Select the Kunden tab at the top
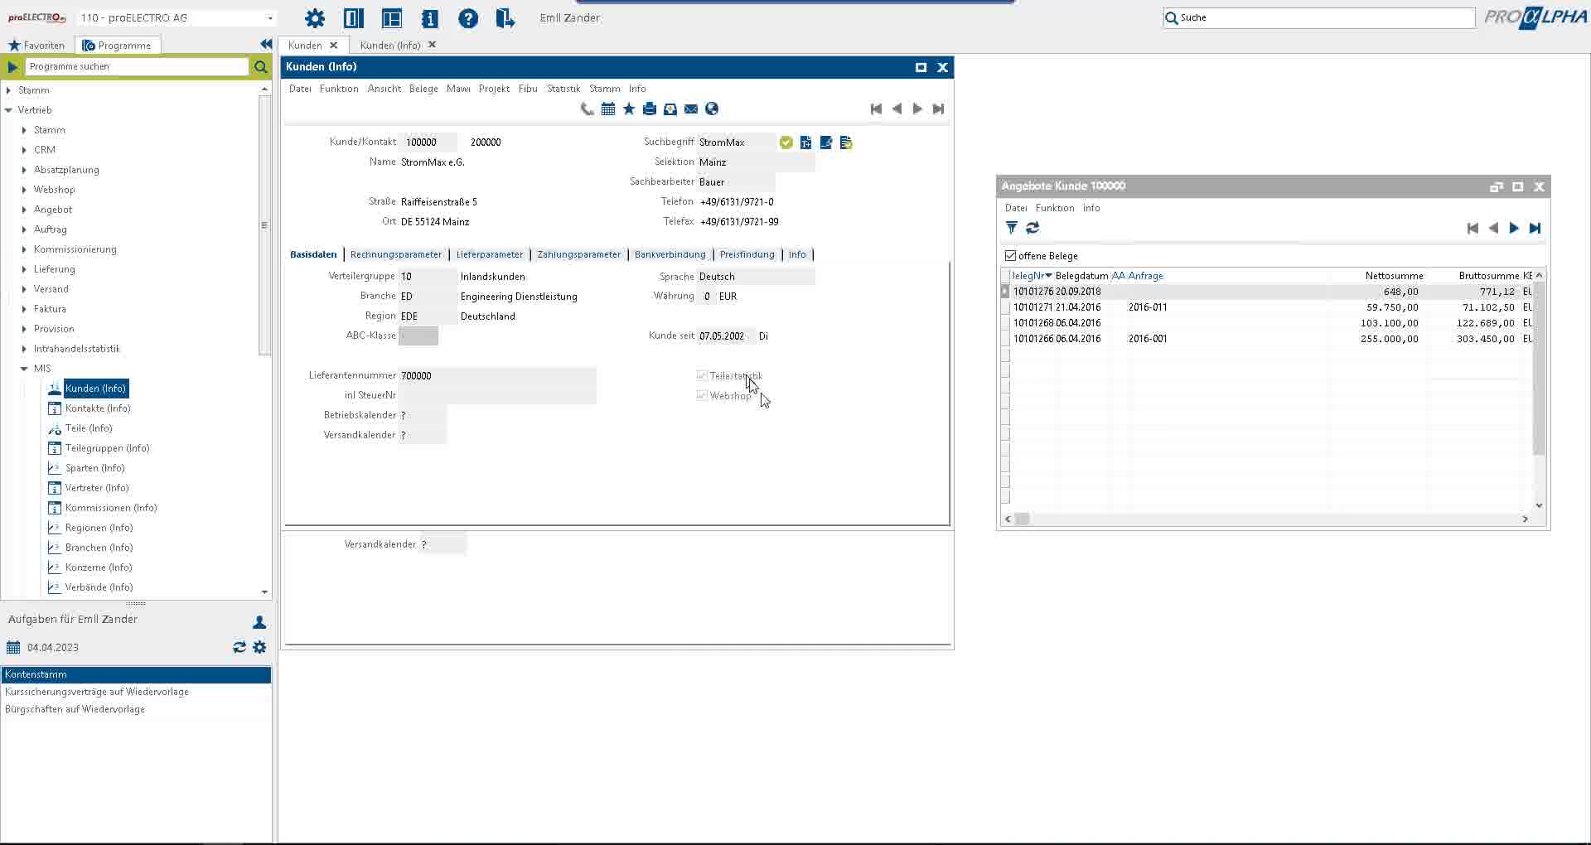 [x=305, y=46]
